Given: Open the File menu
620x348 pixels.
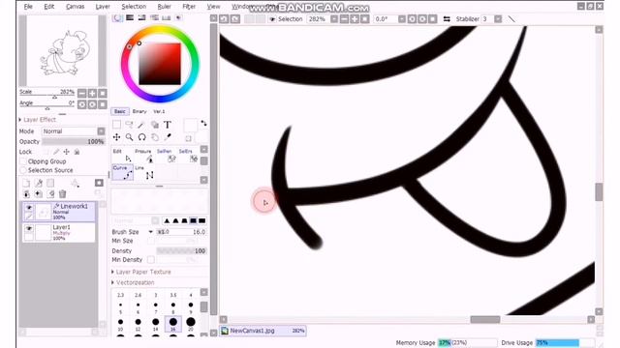Looking at the screenshot, I should 28,7.
